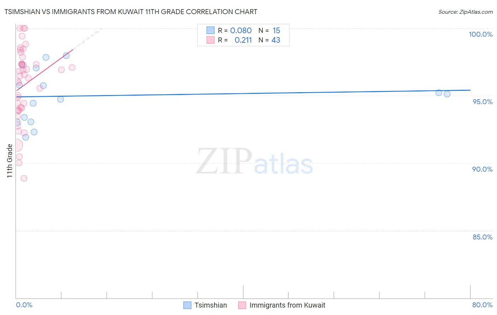
Task: Click the 100.0% y-axis label
Action: click(480, 34)
